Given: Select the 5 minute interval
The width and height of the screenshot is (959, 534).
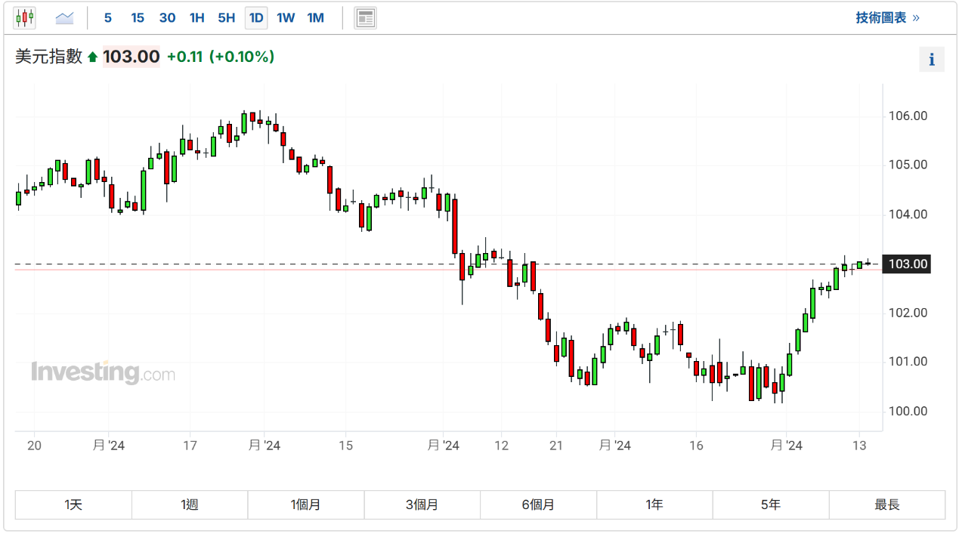Looking at the screenshot, I should tap(108, 17).
